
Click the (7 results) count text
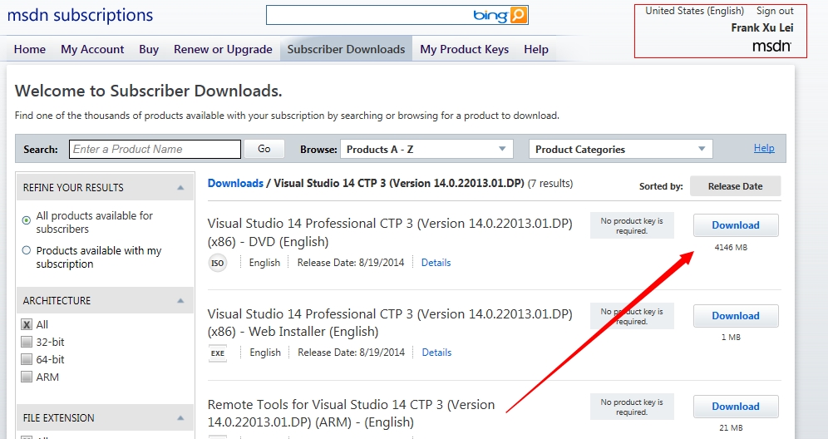(x=550, y=183)
